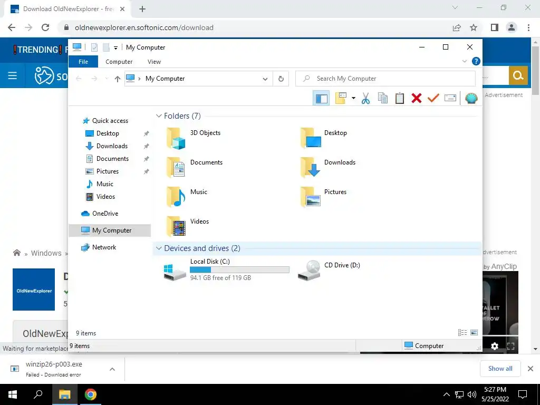Select Desktop in the navigation pane
This screenshot has width=540, height=405.
click(108, 133)
